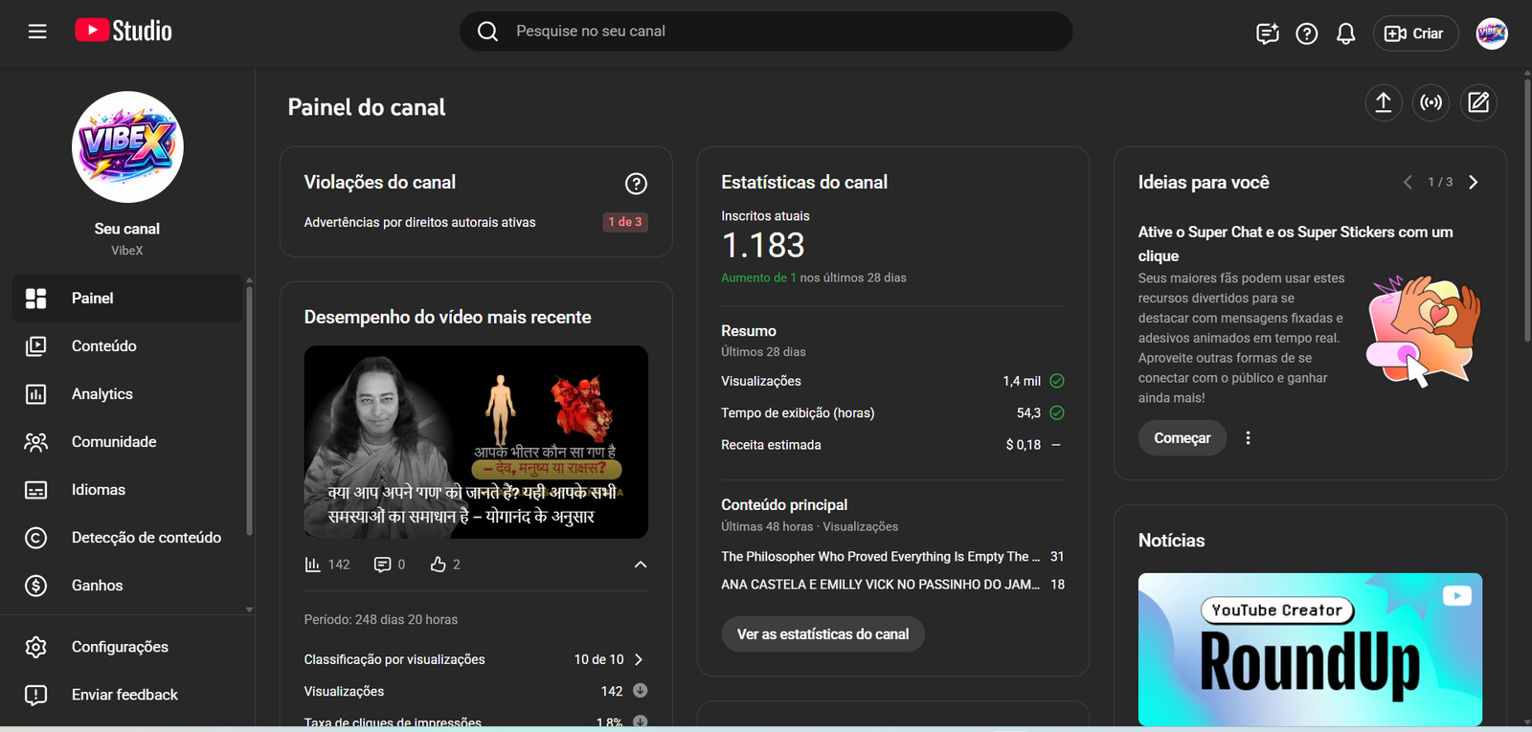The image size is (1532, 732).
Task: Open the account avatar menu
Action: click(x=1491, y=33)
